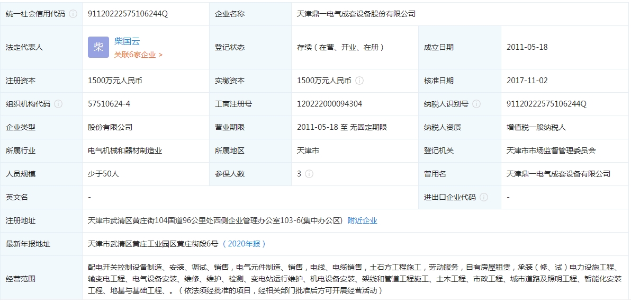Click unified credit code value 91120222575106244Q
This screenshot has width=631, height=301.
128,14
